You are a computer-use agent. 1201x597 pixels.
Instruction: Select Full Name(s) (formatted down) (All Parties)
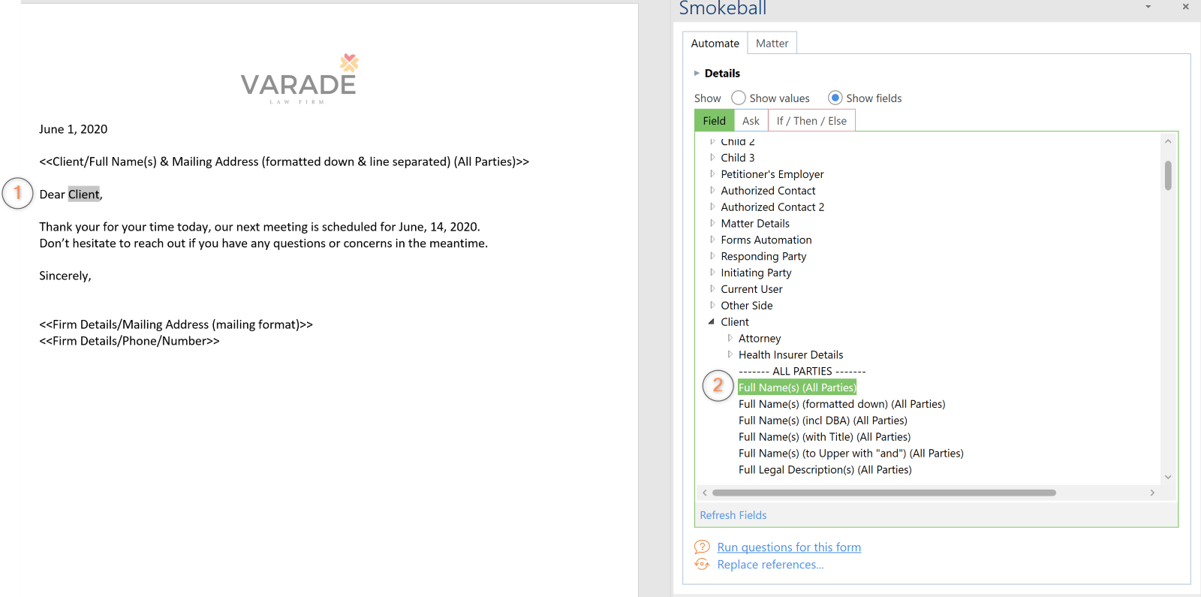click(x=841, y=404)
